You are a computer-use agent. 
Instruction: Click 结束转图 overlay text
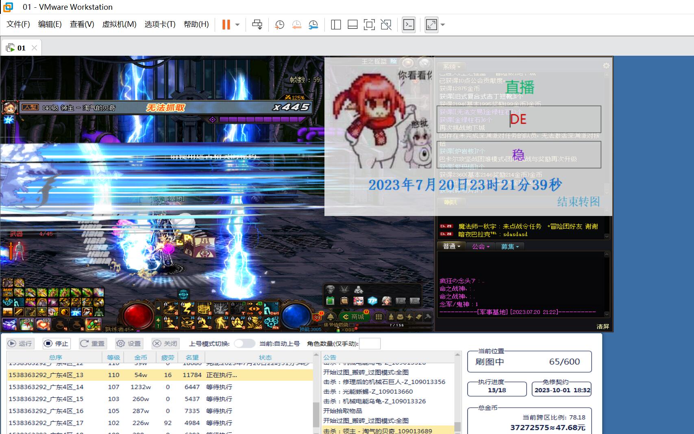point(579,201)
